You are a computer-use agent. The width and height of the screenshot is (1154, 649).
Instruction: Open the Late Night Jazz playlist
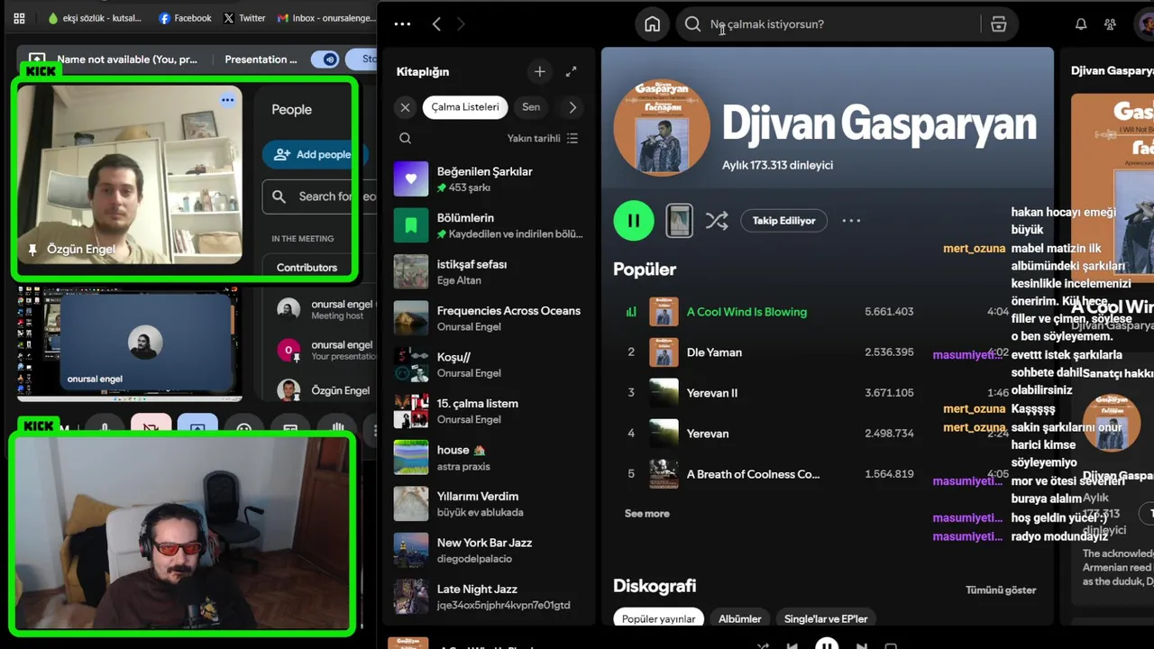[x=488, y=597]
